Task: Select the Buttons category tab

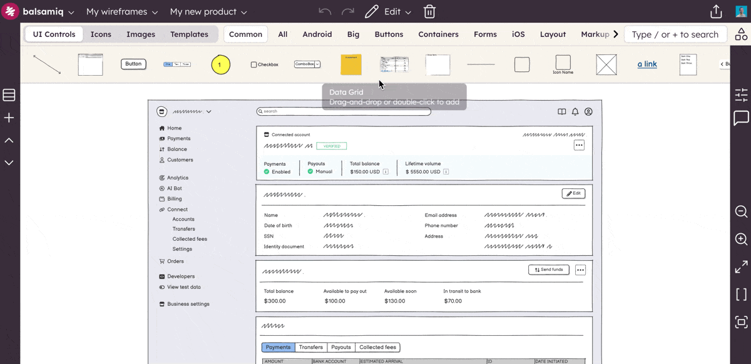Action: point(389,34)
